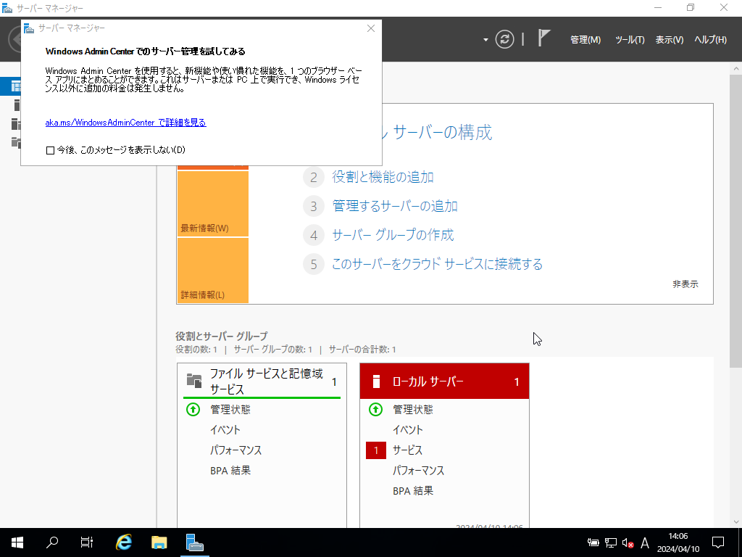Open the notifications flag in the header
742x557 pixels.
pos(544,38)
